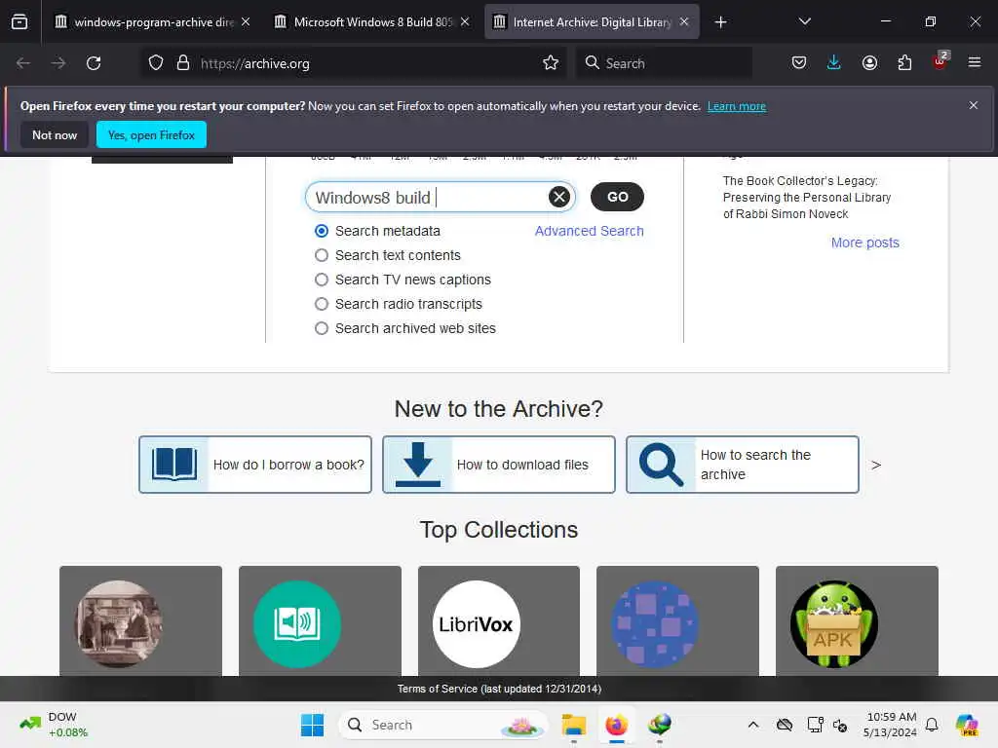The height and width of the screenshot is (748, 998).
Task: Open the notification bell
Action: point(932,725)
